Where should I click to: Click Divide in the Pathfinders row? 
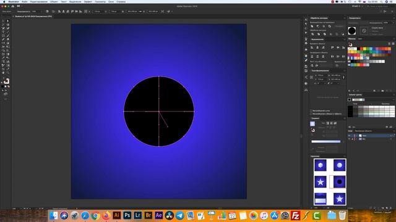pos(312,34)
